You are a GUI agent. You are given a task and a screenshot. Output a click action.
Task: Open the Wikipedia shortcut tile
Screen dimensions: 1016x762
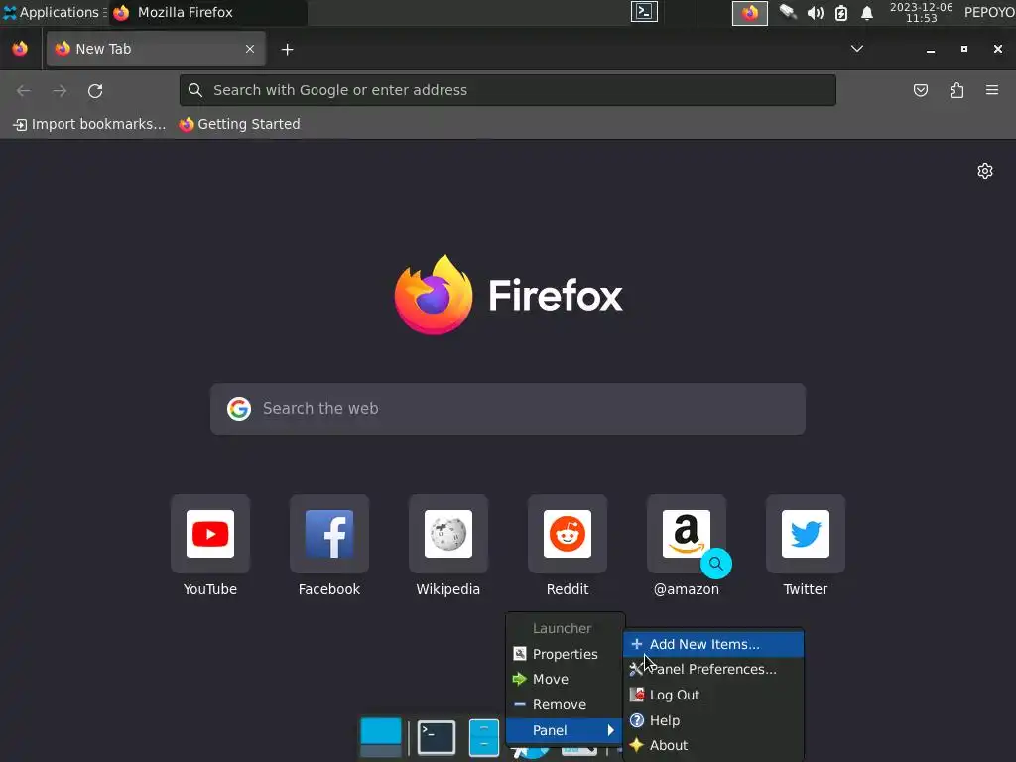(x=448, y=533)
